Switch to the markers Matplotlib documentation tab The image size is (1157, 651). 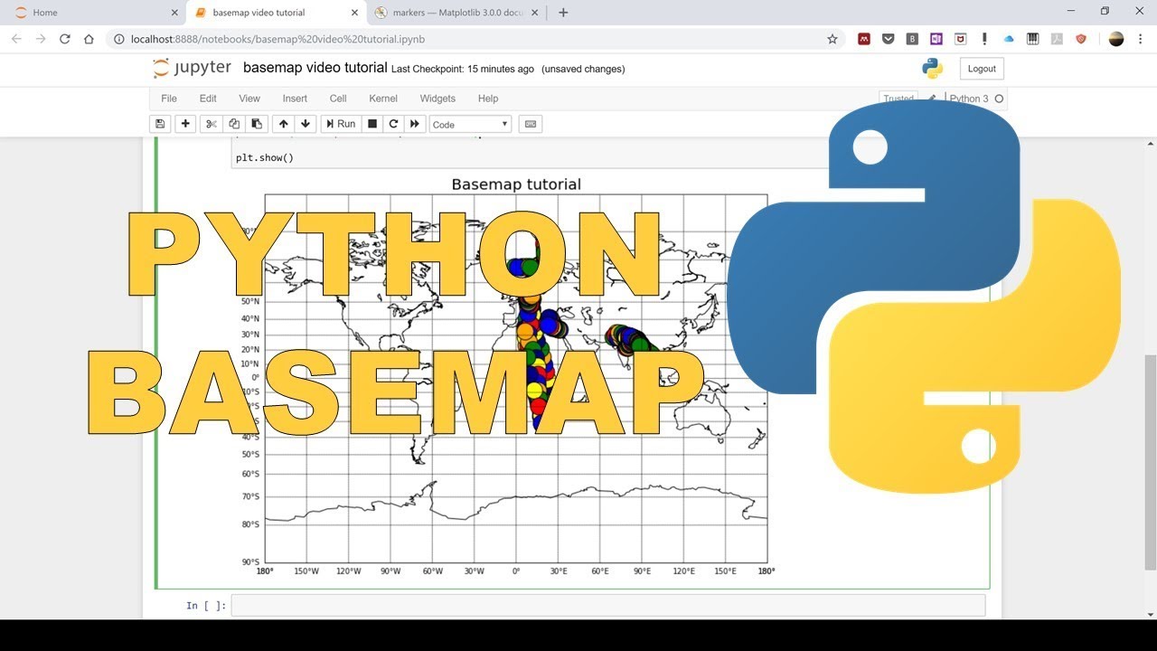pyautogui.click(x=456, y=13)
